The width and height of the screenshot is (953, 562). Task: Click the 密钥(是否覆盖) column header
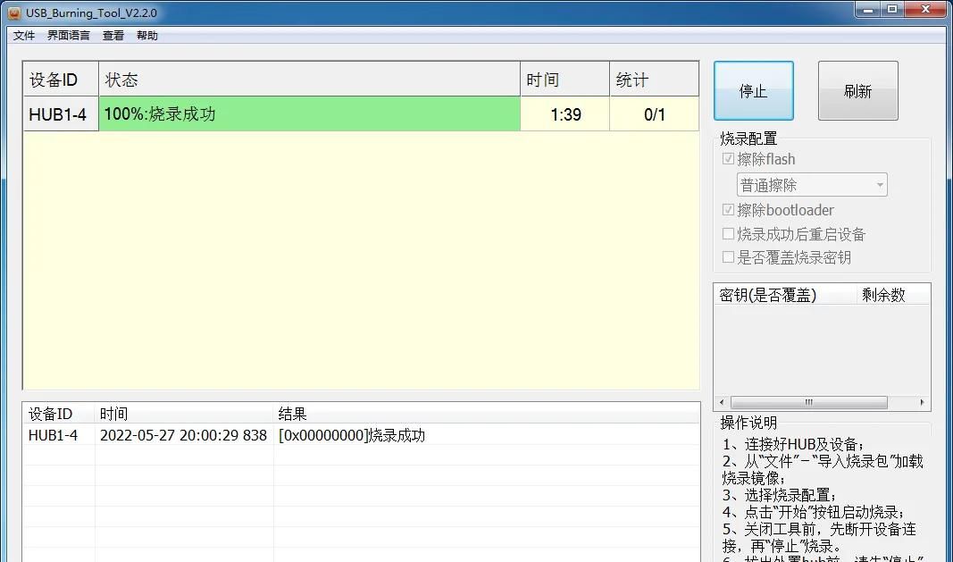tap(785, 295)
